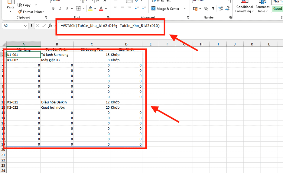Increase indent
The height and width of the screenshot is (173, 283).
pyautogui.click(x=144, y=8)
